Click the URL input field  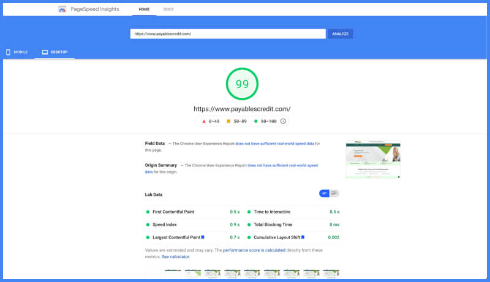tap(228, 34)
